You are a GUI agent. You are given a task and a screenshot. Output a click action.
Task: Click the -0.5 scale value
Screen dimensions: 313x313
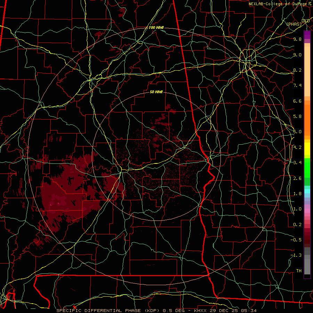296,240
